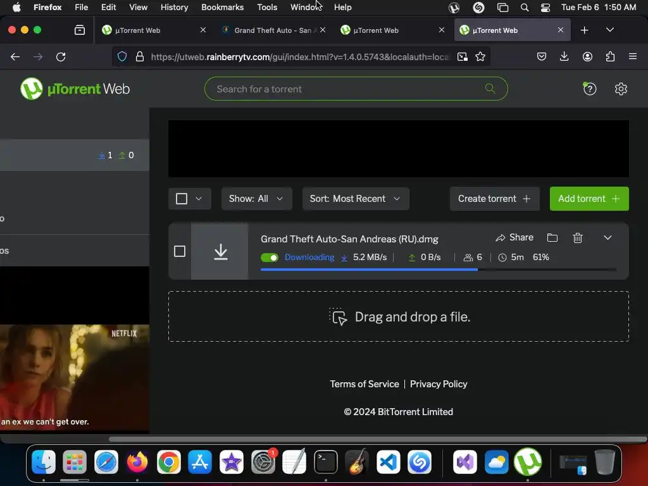Open the Firefox hamburger application menu
This screenshot has height=486, width=648.
(x=633, y=56)
